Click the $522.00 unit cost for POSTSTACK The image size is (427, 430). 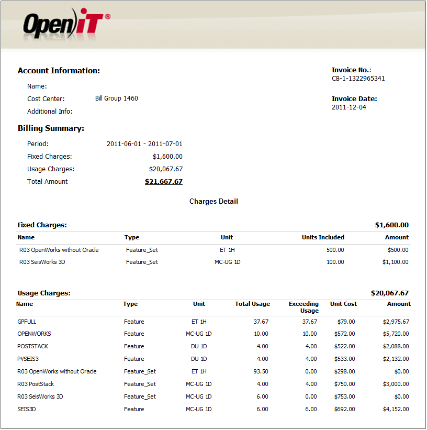pos(344,346)
